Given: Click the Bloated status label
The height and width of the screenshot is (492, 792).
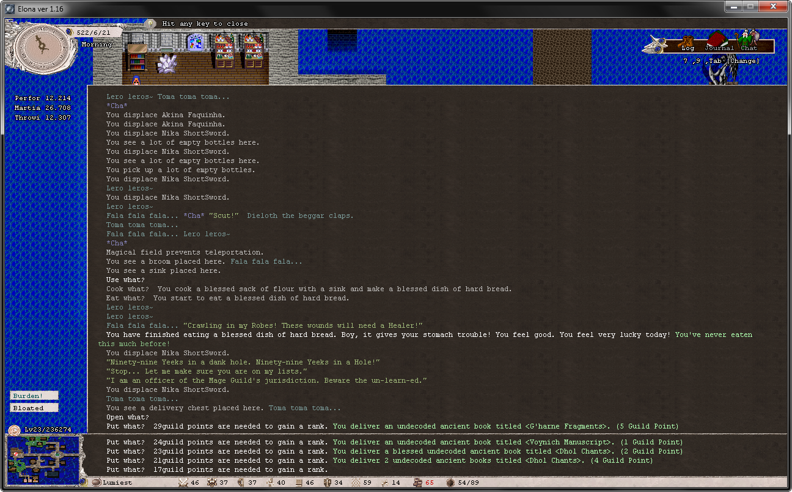Looking at the screenshot, I should pyautogui.click(x=34, y=408).
